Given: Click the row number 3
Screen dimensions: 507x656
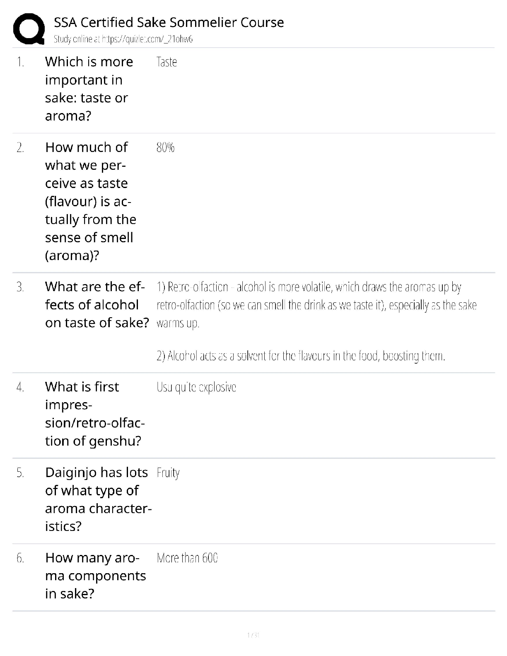Looking at the screenshot, I should click(20, 287).
